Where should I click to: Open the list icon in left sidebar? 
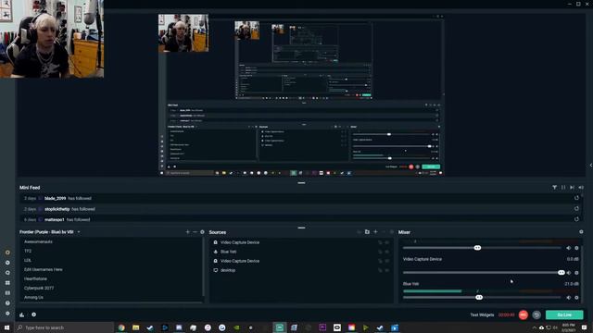(x=7, y=293)
